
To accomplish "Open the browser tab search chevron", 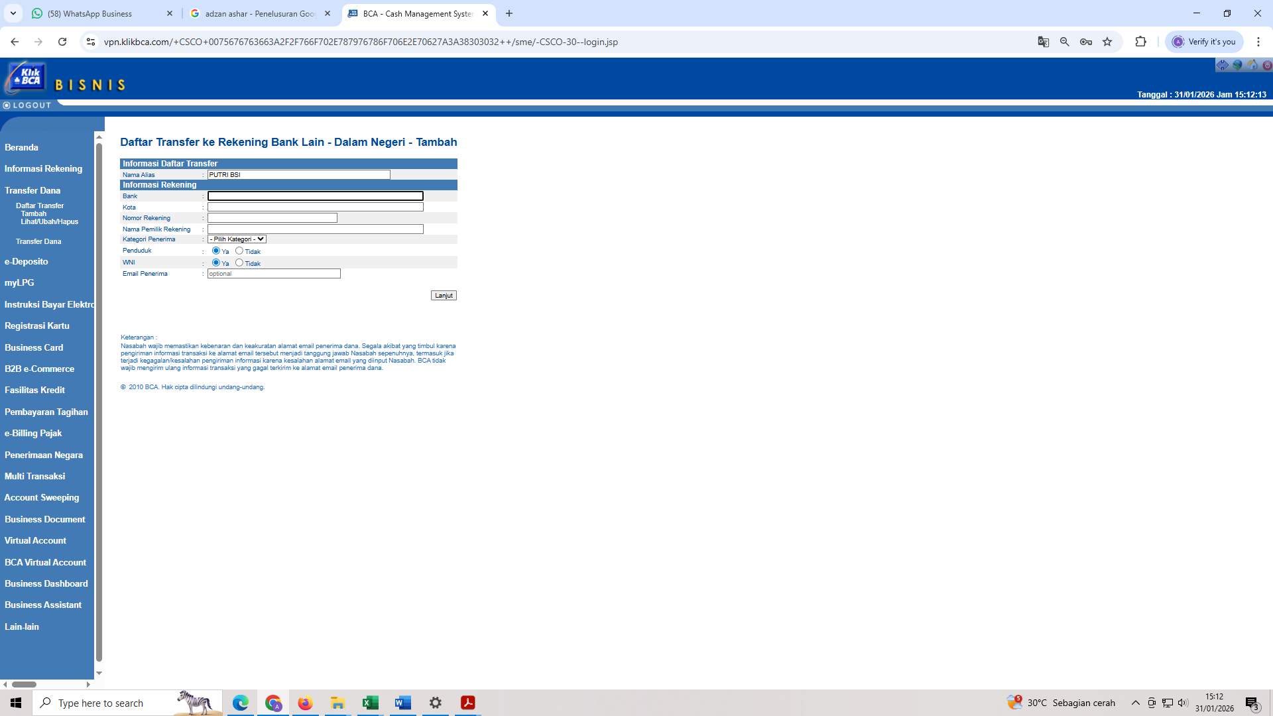I will 13,13.
